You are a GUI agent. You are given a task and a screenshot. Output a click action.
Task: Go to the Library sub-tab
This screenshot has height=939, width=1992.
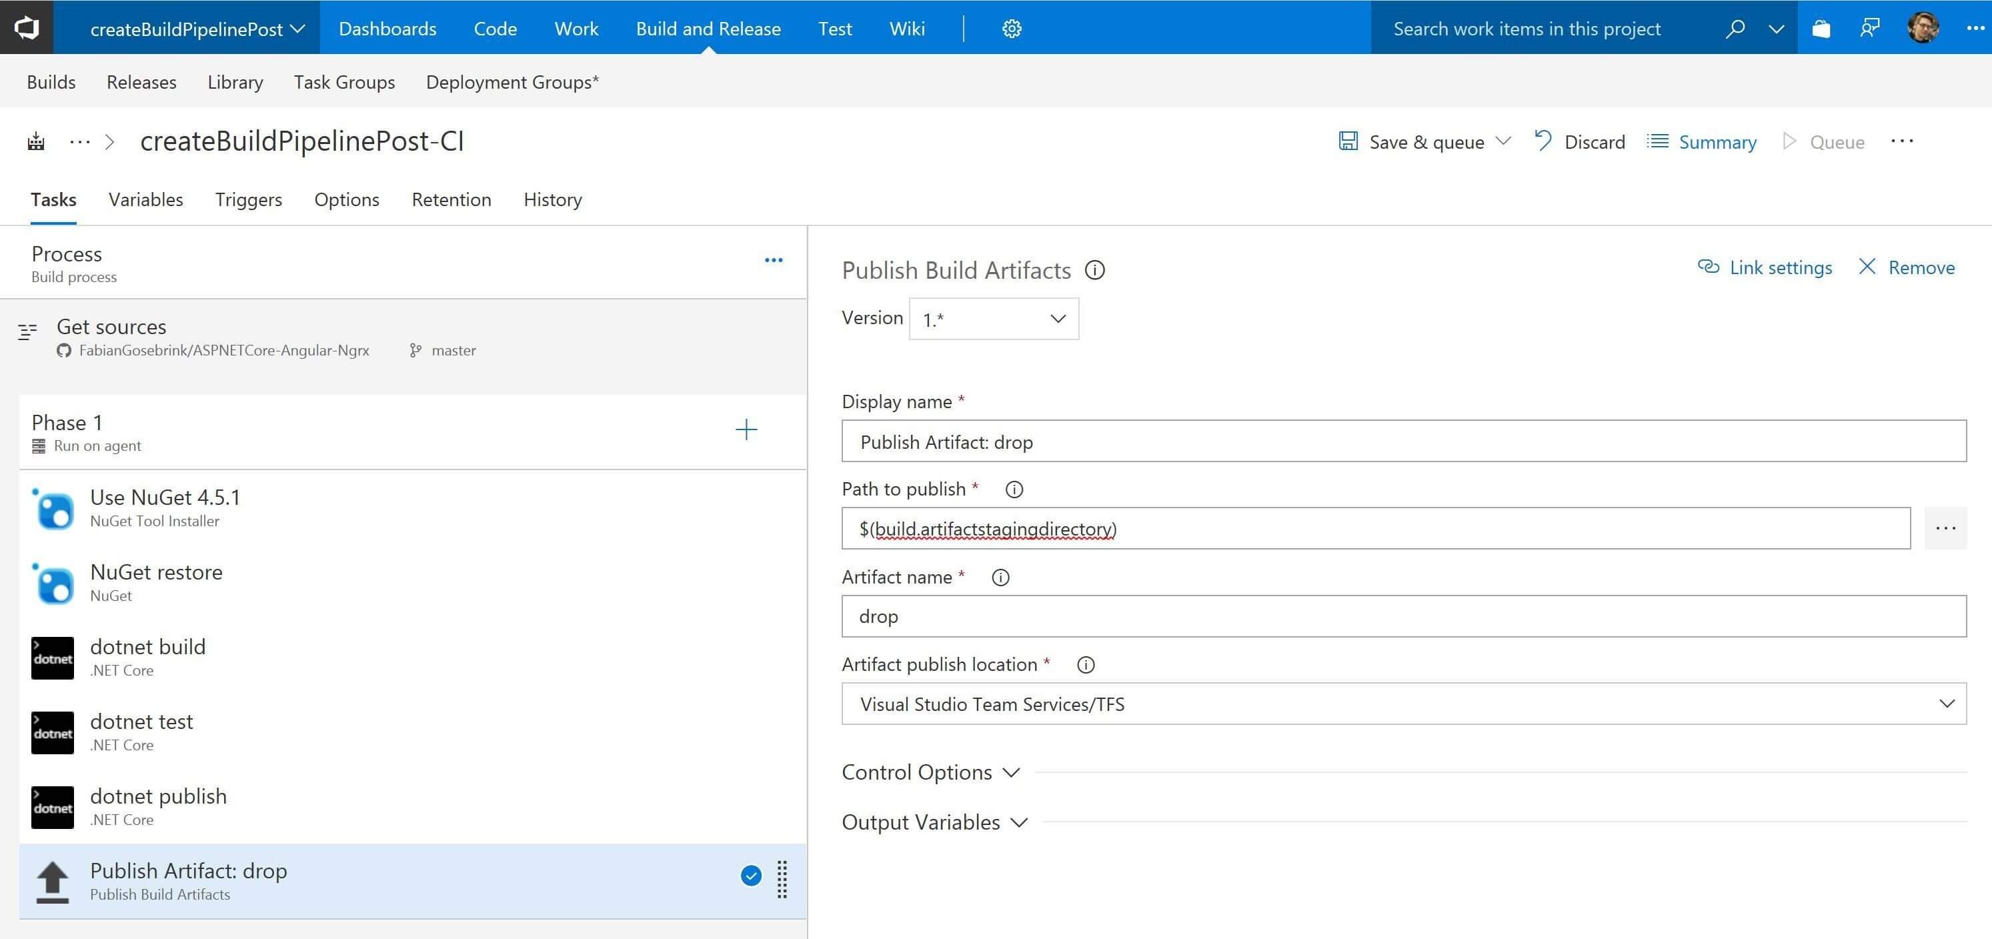click(235, 82)
